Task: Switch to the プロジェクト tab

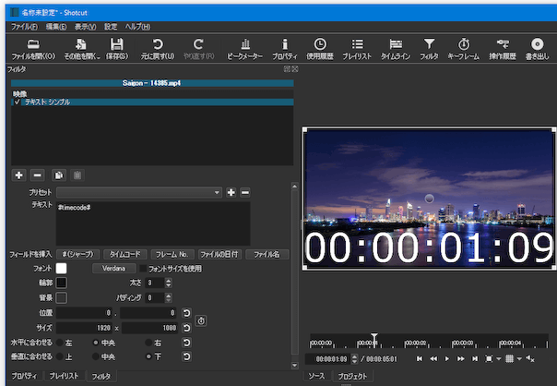Action: tap(352, 376)
